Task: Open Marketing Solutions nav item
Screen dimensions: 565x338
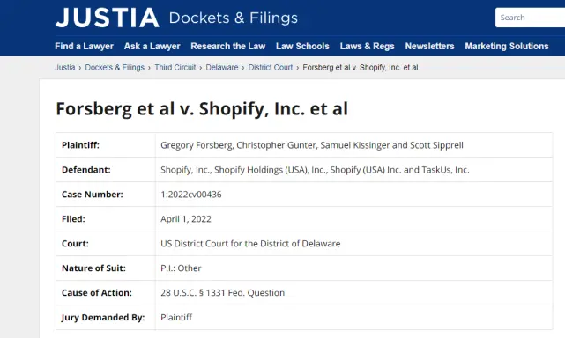Action: pos(507,46)
